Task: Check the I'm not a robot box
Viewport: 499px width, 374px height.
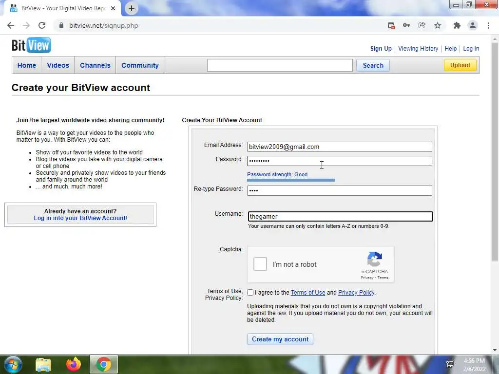Action: (260, 264)
